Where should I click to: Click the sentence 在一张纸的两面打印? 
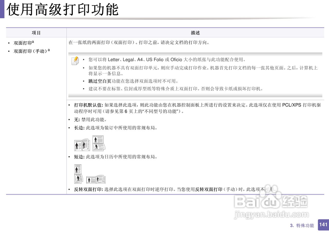(139, 43)
